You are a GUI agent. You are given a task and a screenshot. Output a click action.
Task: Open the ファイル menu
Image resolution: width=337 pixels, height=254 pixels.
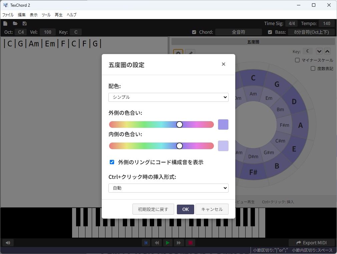[x=8, y=15]
